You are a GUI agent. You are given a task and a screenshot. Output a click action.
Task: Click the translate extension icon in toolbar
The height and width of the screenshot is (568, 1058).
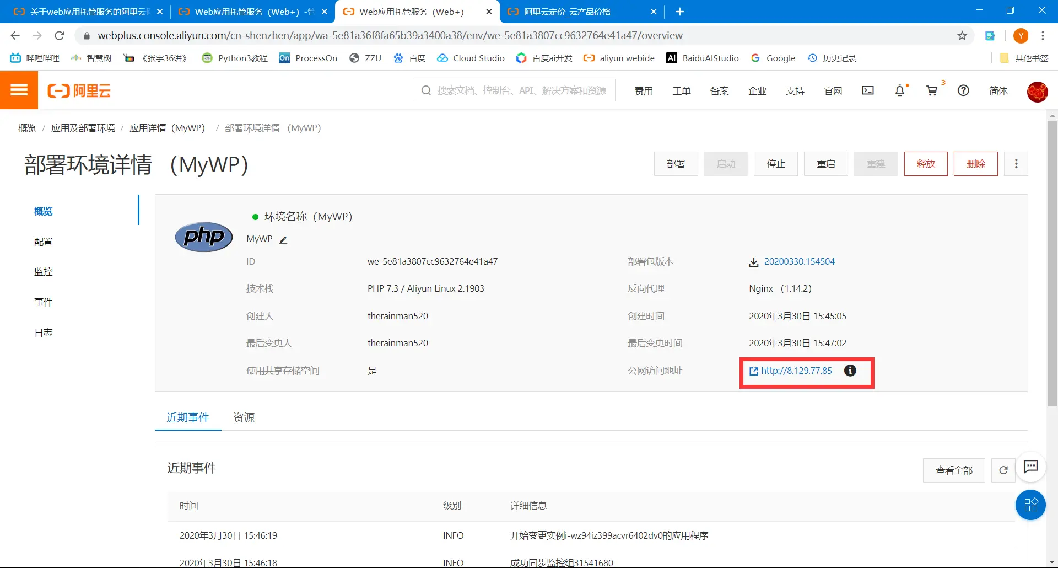click(990, 36)
